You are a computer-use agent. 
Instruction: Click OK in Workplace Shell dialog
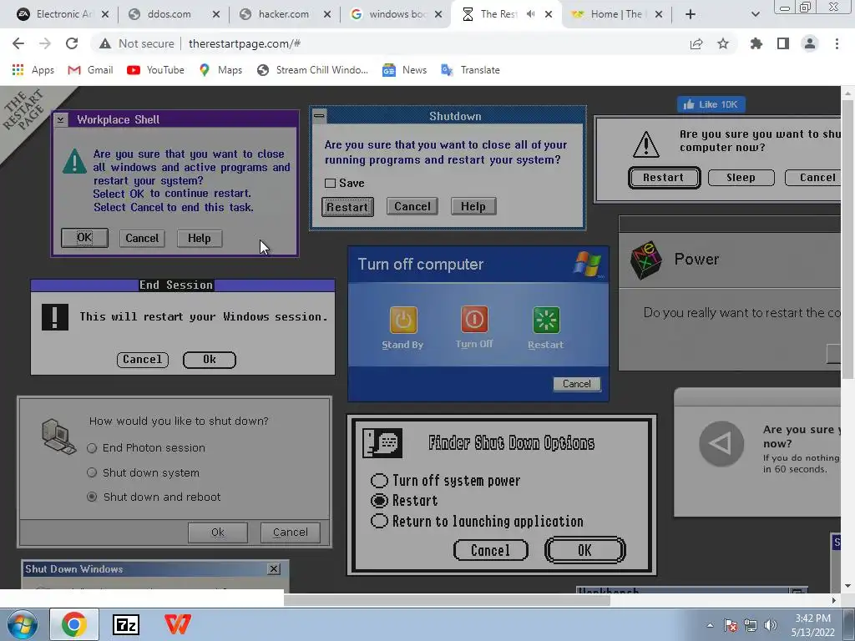coord(84,238)
